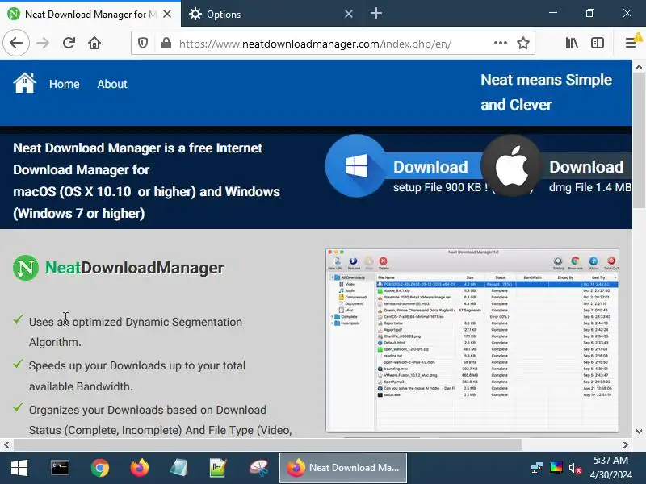Open the app screenshot thumbnail
646x484 pixels.
coord(472,340)
